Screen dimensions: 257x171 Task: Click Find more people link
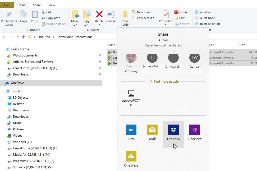click(x=164, y=82)
